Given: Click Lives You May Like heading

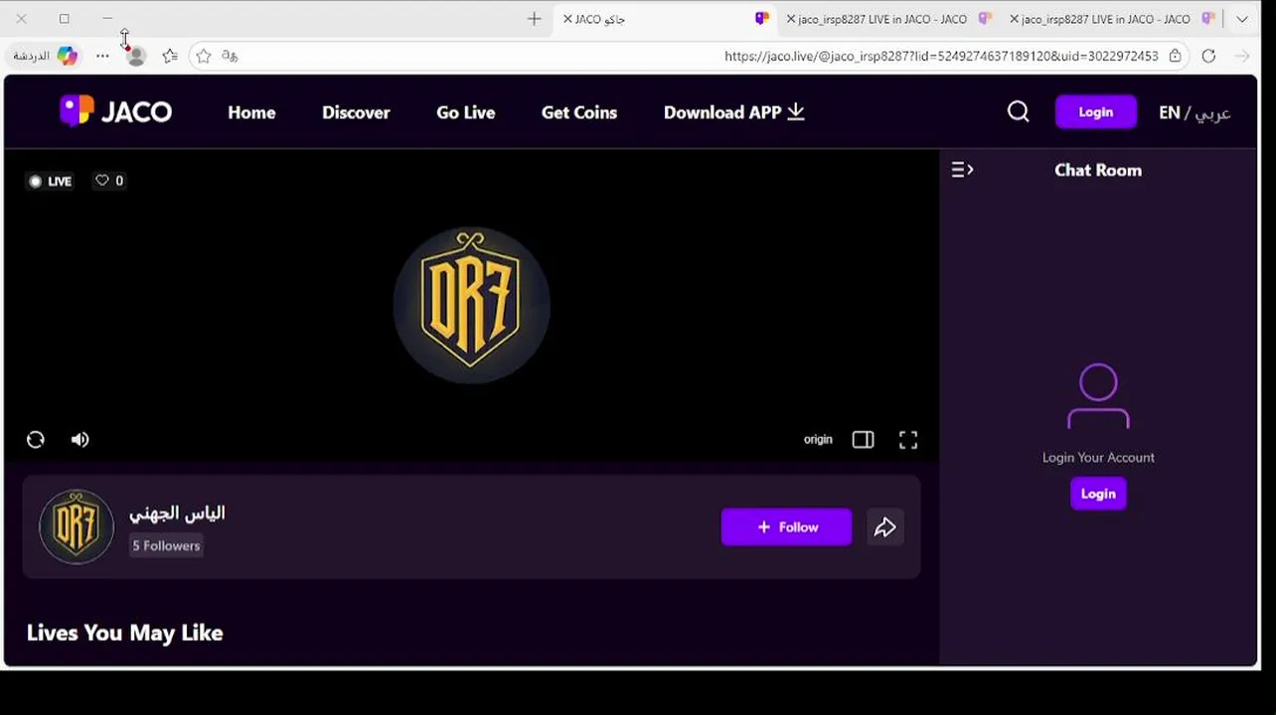Looking at the screenshot, I should click(124, 633).
